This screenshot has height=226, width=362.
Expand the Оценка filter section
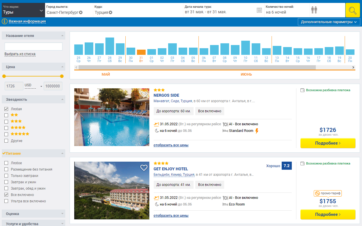click(x=34, y=214)
